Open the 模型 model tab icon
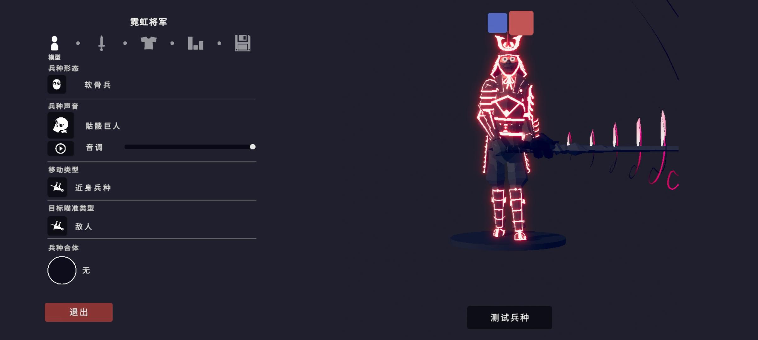758x340 pixels. tap(54, 43)
